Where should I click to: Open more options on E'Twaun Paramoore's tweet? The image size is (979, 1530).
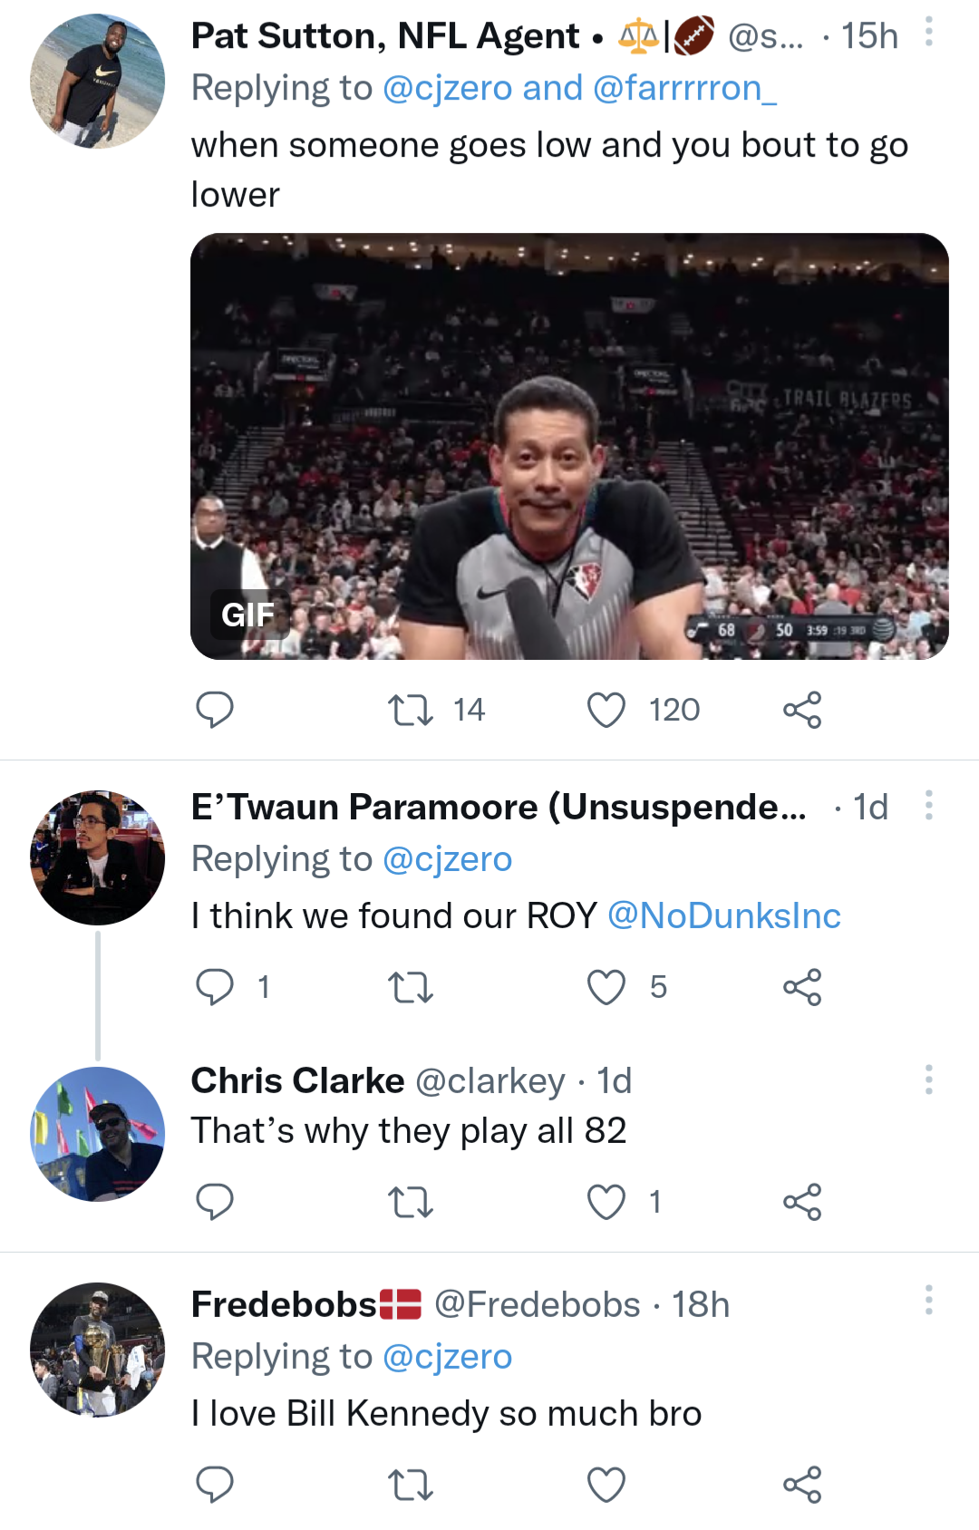coord(928,805)
